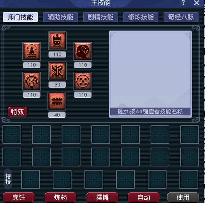Open the 奇经八脉 tab
205x203 pixels.
(181, 17)
